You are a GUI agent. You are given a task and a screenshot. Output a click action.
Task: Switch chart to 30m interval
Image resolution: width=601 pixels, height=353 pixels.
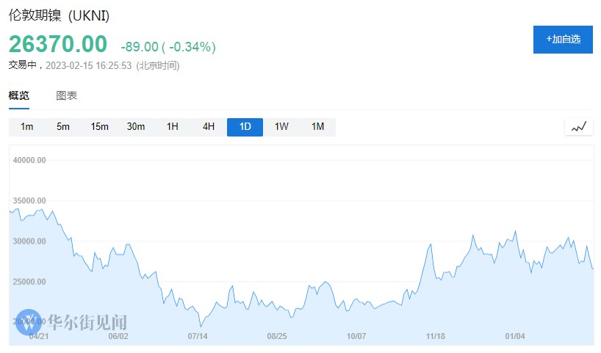coord(136,127)
